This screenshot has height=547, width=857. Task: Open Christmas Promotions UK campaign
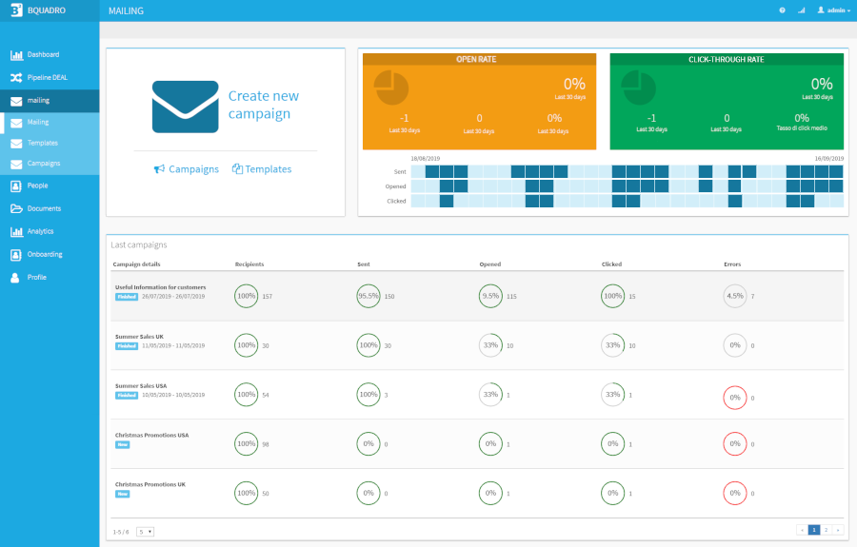pyautogui.click(x=150, y=484)
